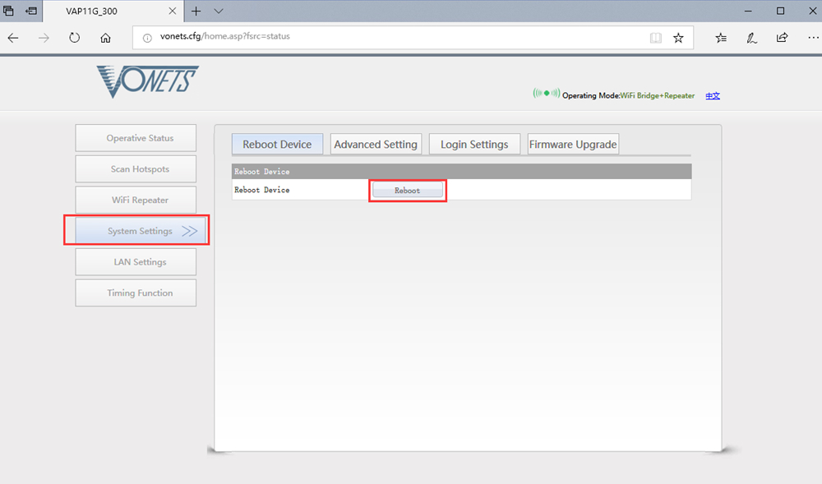Switch to the Advanced Setting tab
822x484 pixels.
pos(376,144)
